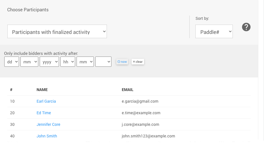This screenshot has height=149, width=264.
Task: Open the Sort by Paddle# dropdown
Action: (214, 32)
